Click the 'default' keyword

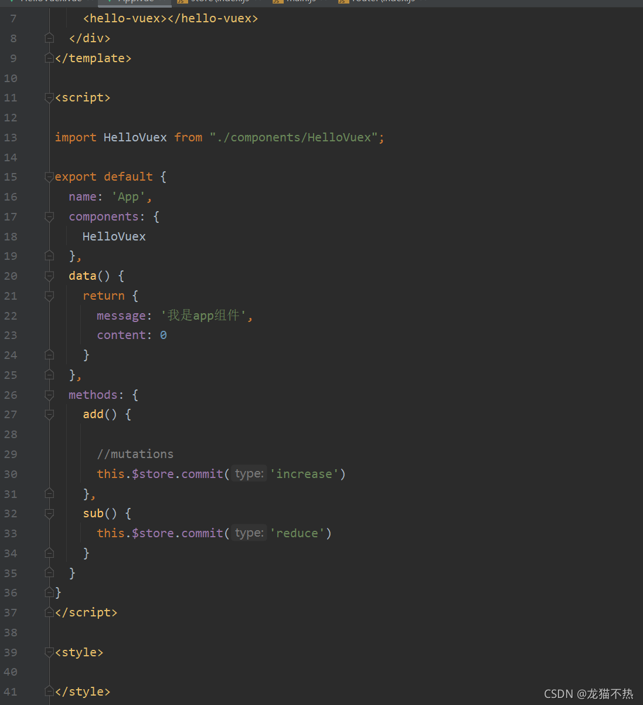[x=128, y=177]
